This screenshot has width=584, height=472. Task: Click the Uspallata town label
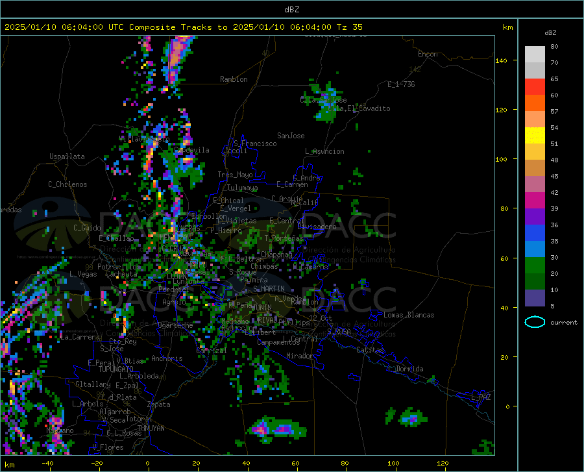click(67, 156)
